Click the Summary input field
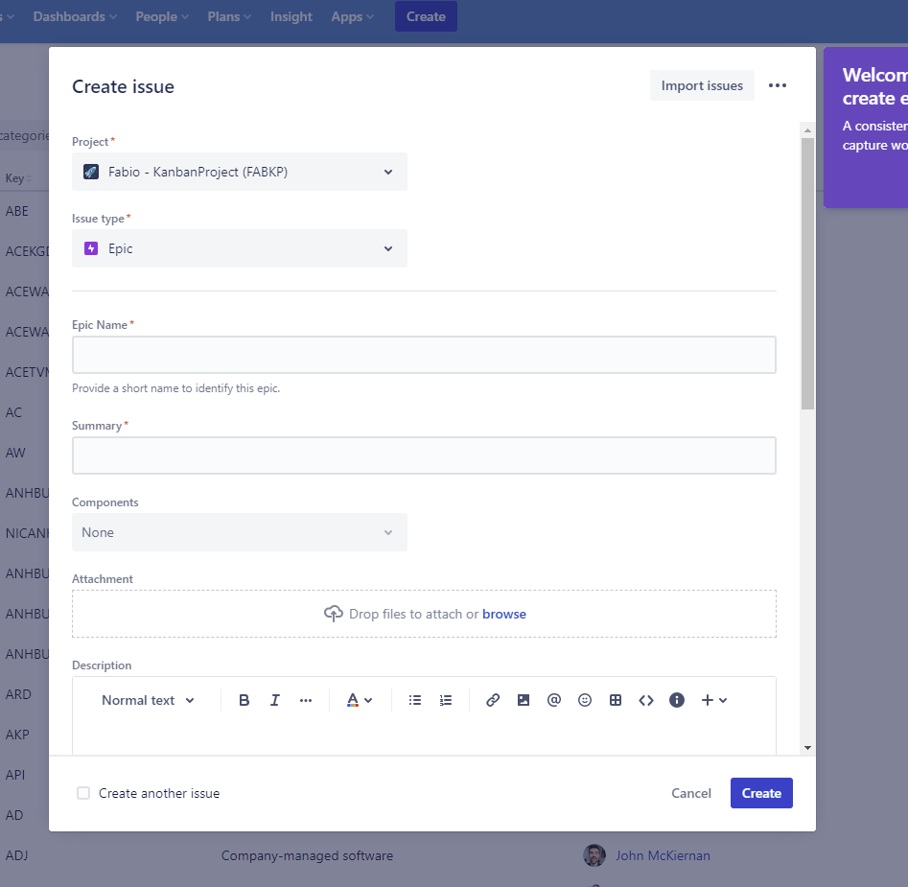The image size is (908, 887). click(x=424, y=455)
